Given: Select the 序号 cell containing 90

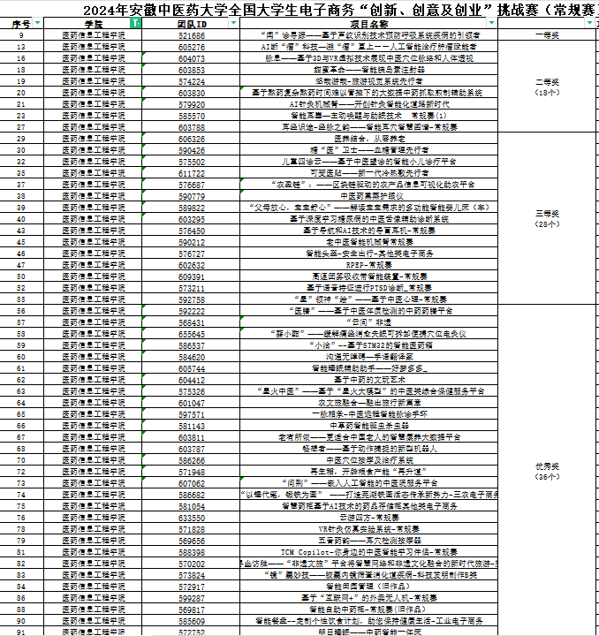Looking at the screenshot, I should tap(21, 621).
